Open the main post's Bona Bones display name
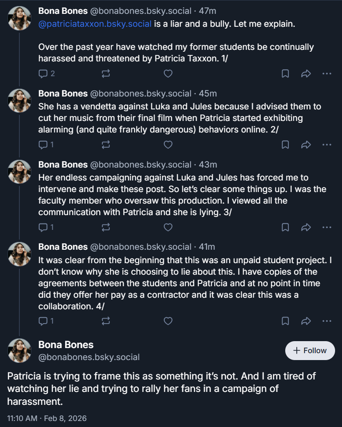The width and height of the screenshot is (342, 427). pos(66,345)
